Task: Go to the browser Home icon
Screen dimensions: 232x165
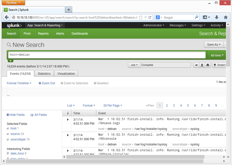Action: coord(226,18)
